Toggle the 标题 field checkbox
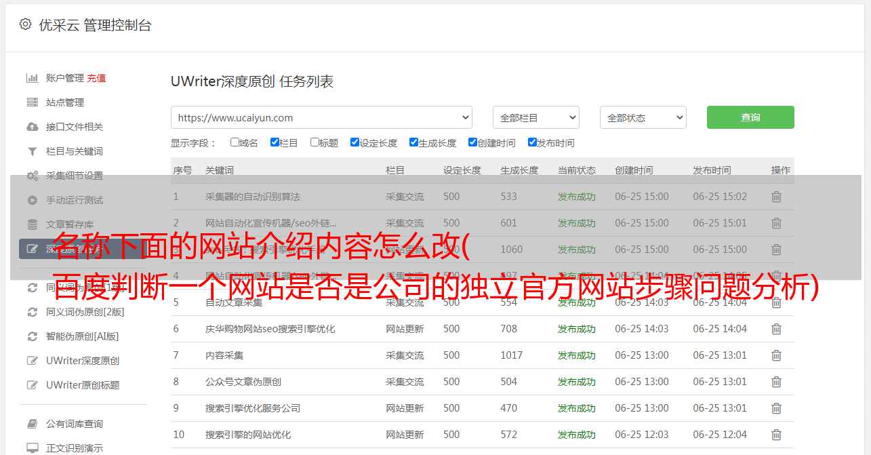 pyautogui.click(x=315, y=142)
